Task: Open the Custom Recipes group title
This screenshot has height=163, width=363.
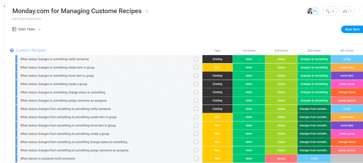Action: coord(31,50)
